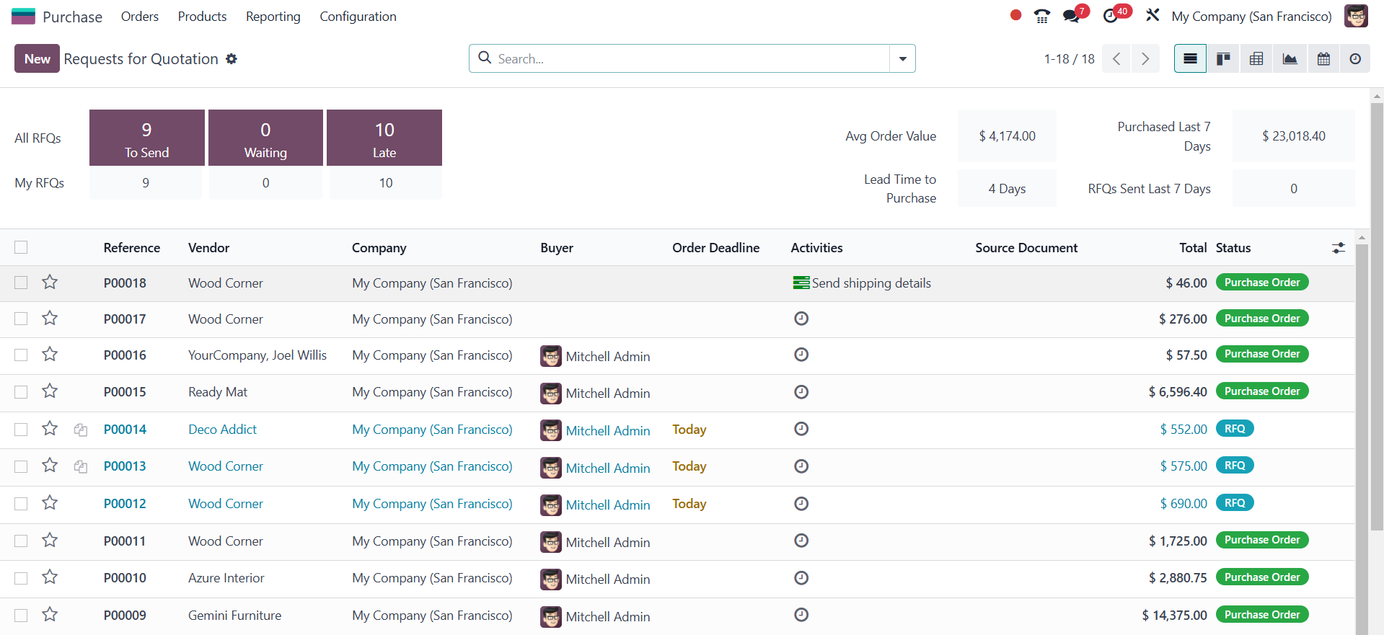Switch to graph view

[1290, 58]
